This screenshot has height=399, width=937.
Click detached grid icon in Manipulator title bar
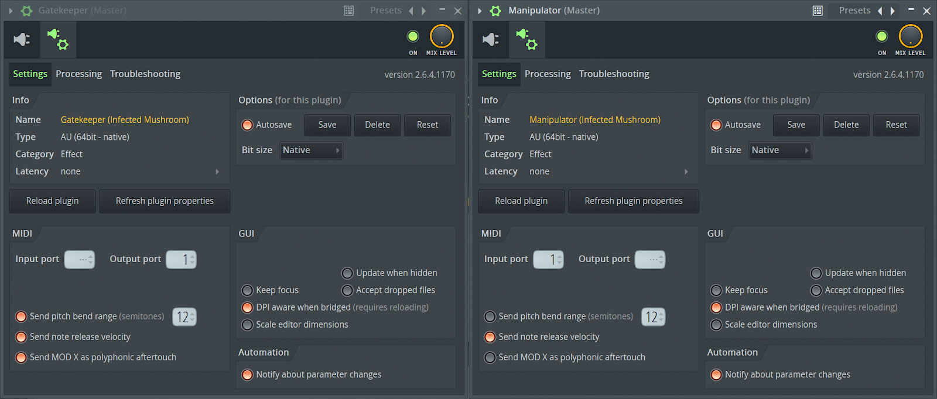click(818, 11)
